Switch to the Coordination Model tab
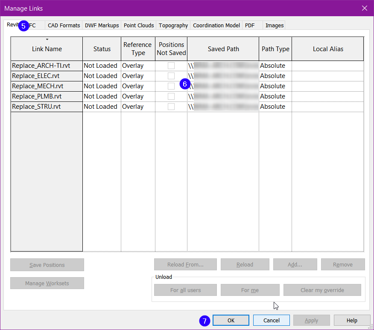 pyautogui.click(x=216, y=25)
